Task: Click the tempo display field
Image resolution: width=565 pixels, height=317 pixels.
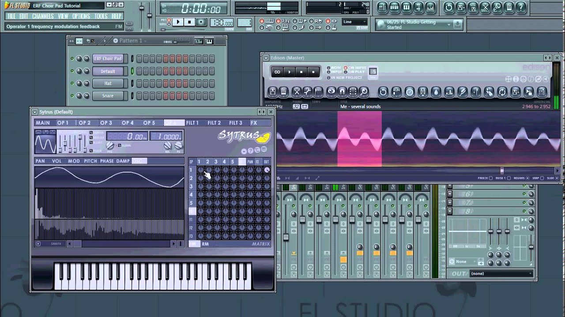Action: (x=222, y=23)
